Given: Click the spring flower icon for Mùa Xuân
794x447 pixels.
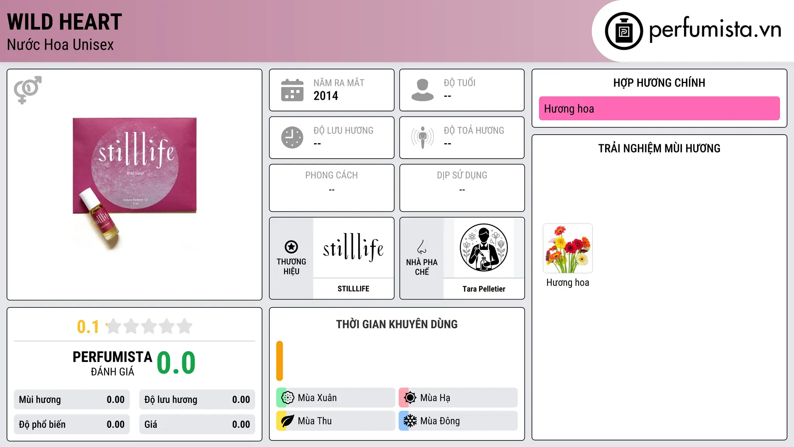Looking at the screenshot, I should 288,398.
